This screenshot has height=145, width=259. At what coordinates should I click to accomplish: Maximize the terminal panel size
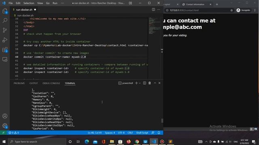(155, 83)
